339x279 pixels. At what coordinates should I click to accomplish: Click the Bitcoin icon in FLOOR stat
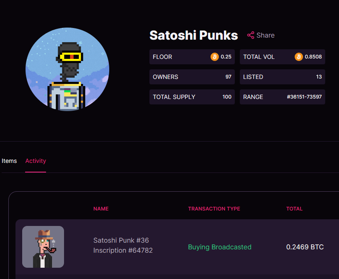(x=214, y=57)
